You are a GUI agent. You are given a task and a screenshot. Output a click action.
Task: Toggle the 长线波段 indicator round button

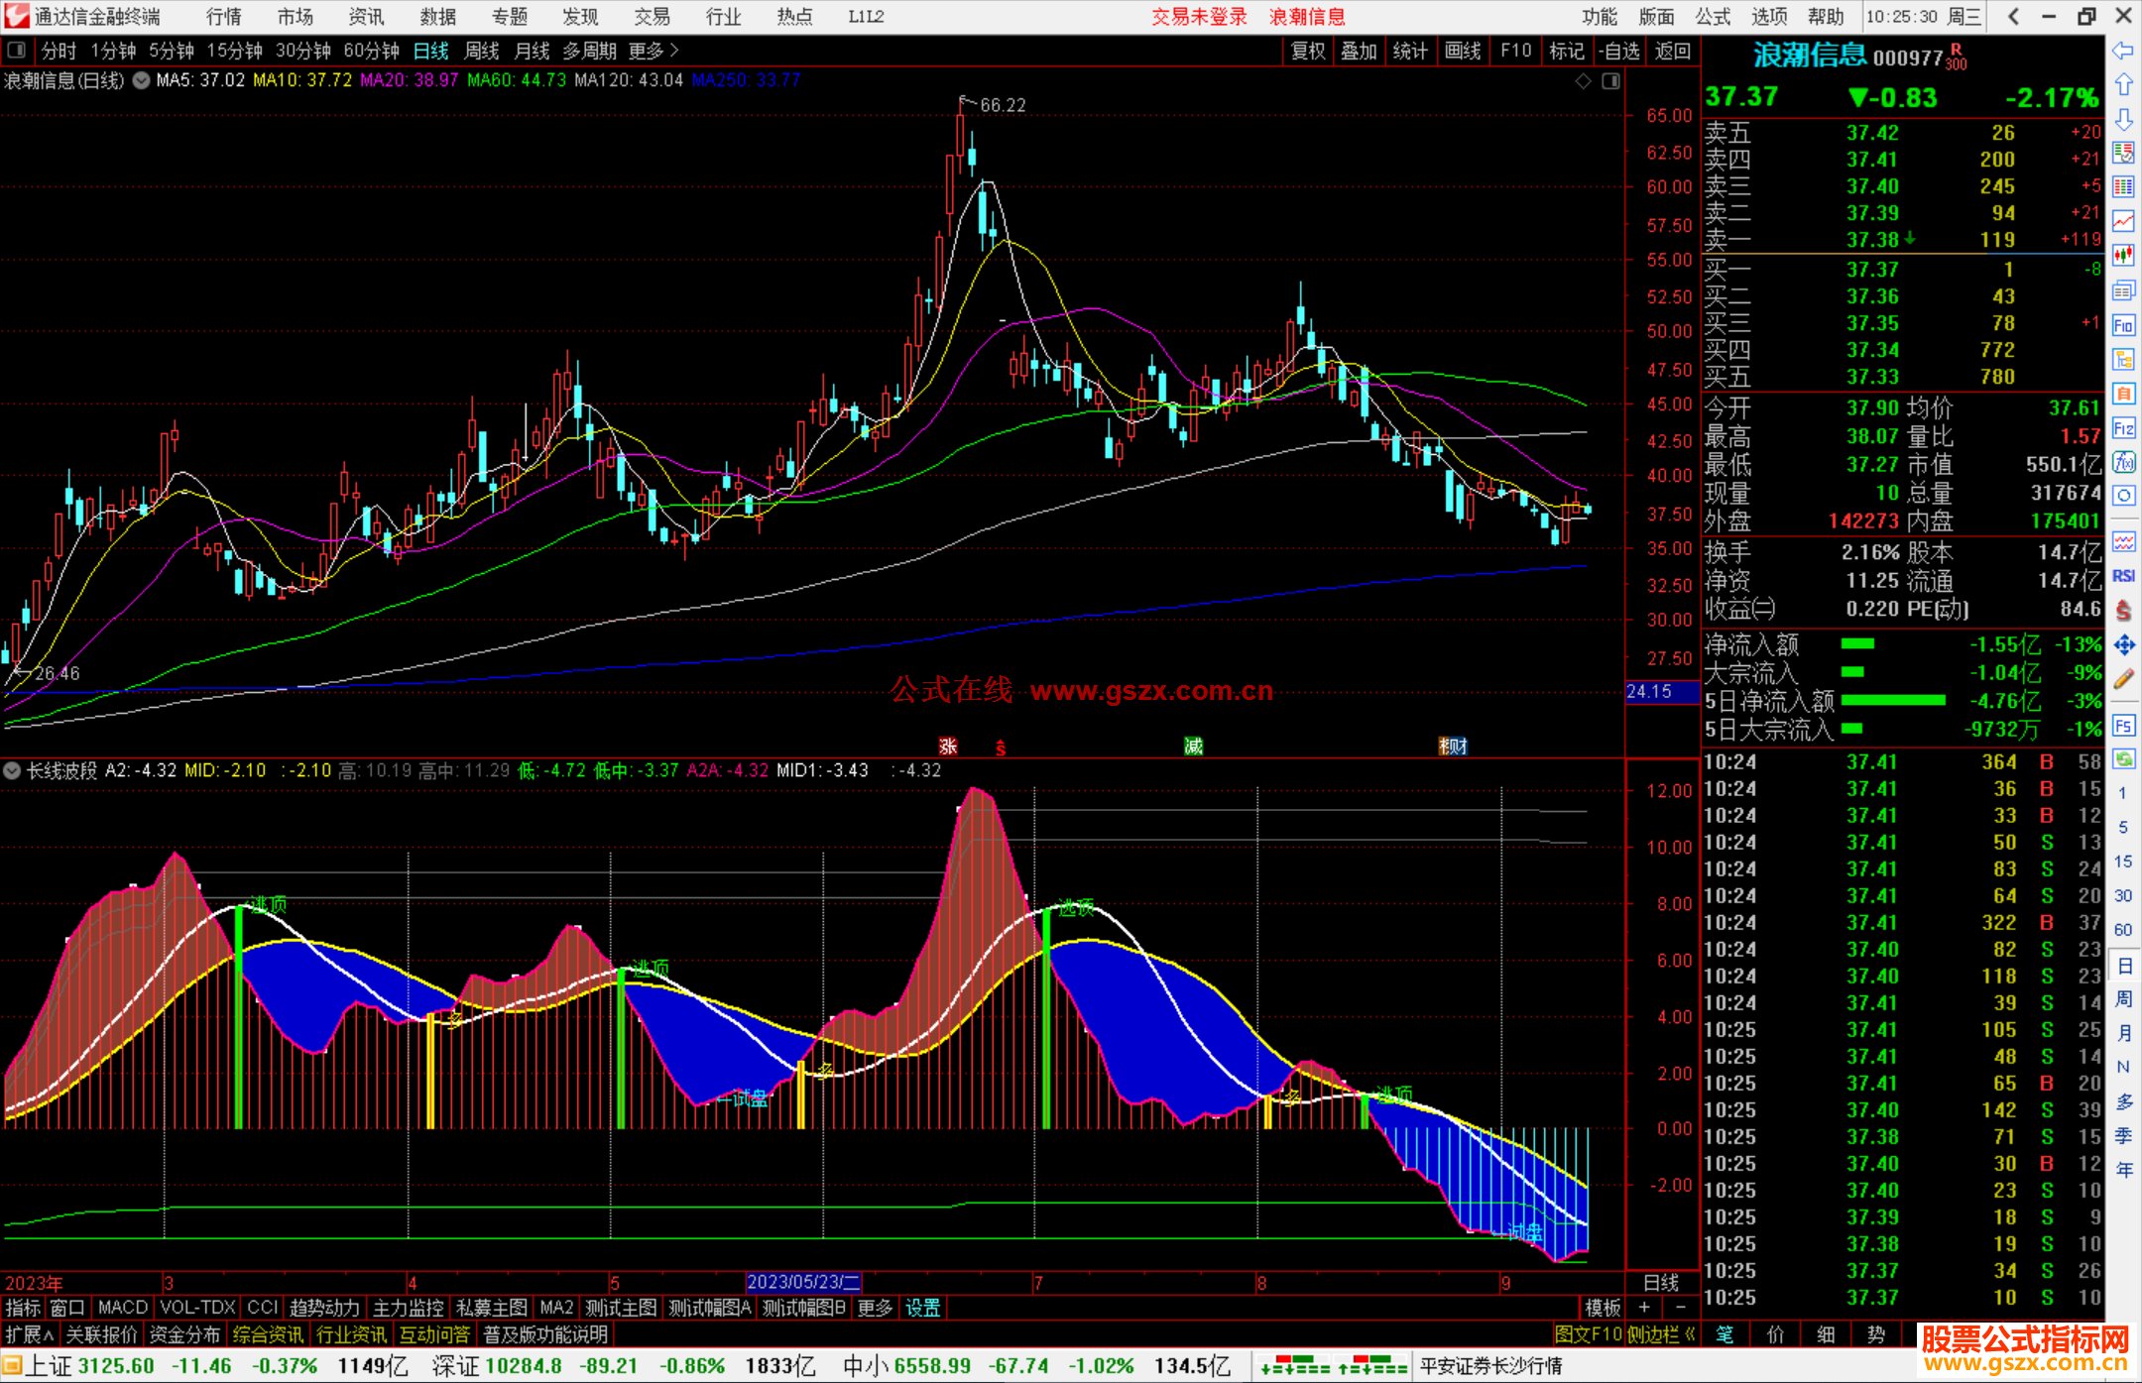point(13,770)
